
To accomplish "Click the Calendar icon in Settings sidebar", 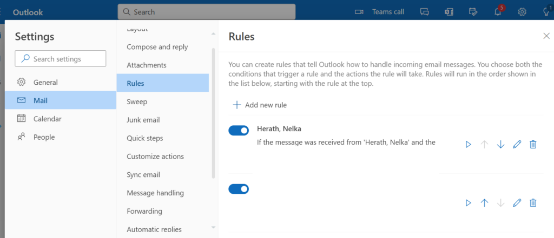I will click(x=21, y=119).
